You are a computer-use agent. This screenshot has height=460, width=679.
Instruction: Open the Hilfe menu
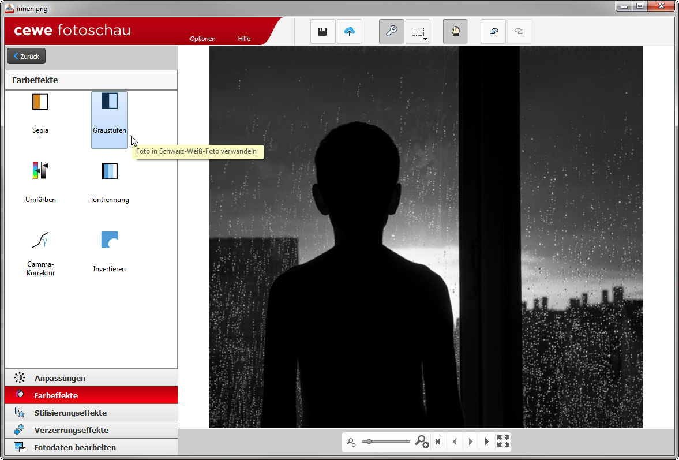(x=244, y=39)
